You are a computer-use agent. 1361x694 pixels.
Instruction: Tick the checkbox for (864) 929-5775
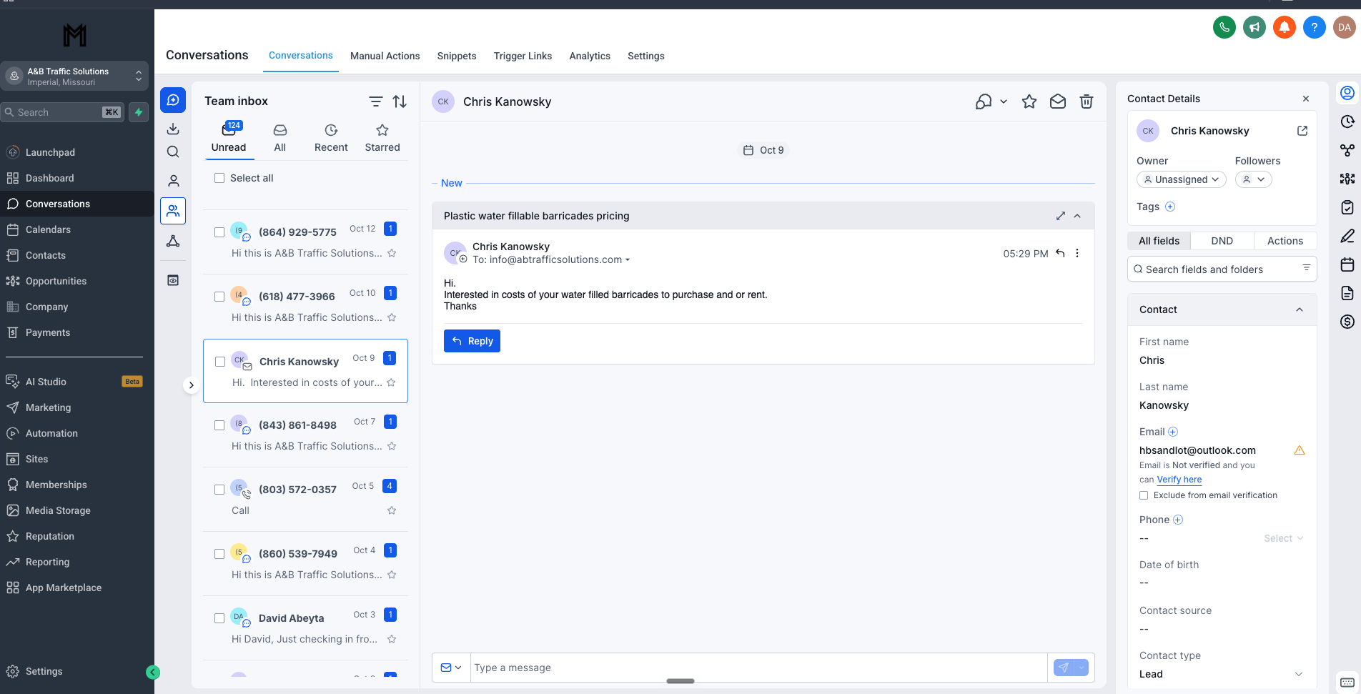pyautogui.click(x=219, y=232)
